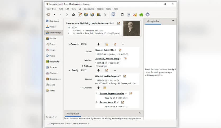Select the Relationships sidebar item
This screenshot has width=221, height=128.
54,33
